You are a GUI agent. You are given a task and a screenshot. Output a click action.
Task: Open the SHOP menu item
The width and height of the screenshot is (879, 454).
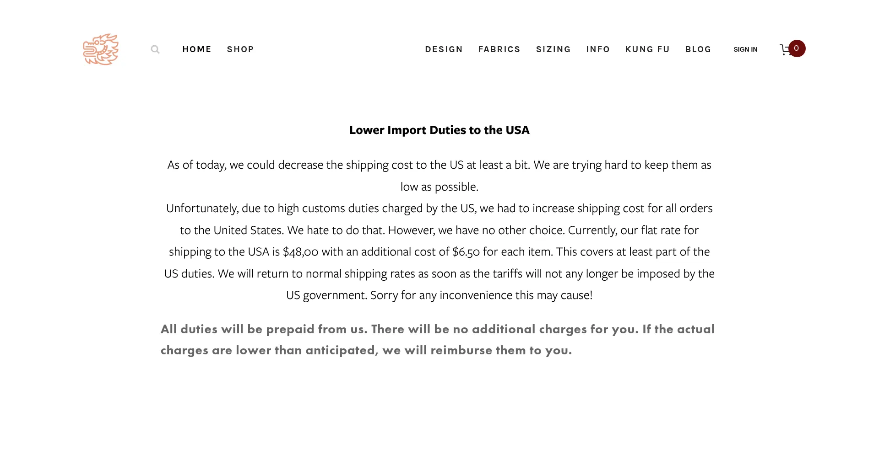click(240, 49)
